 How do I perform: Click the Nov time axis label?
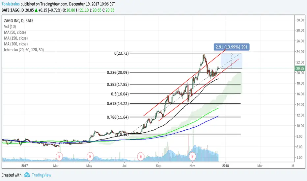tap(192, 166)
